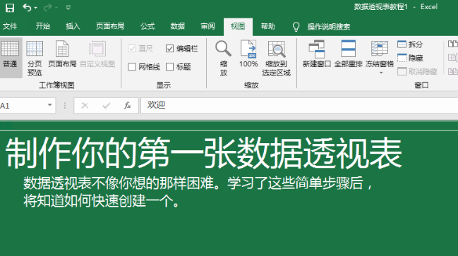Switch to the 开始 tab
458x256 pixels.
pos(42,26)
